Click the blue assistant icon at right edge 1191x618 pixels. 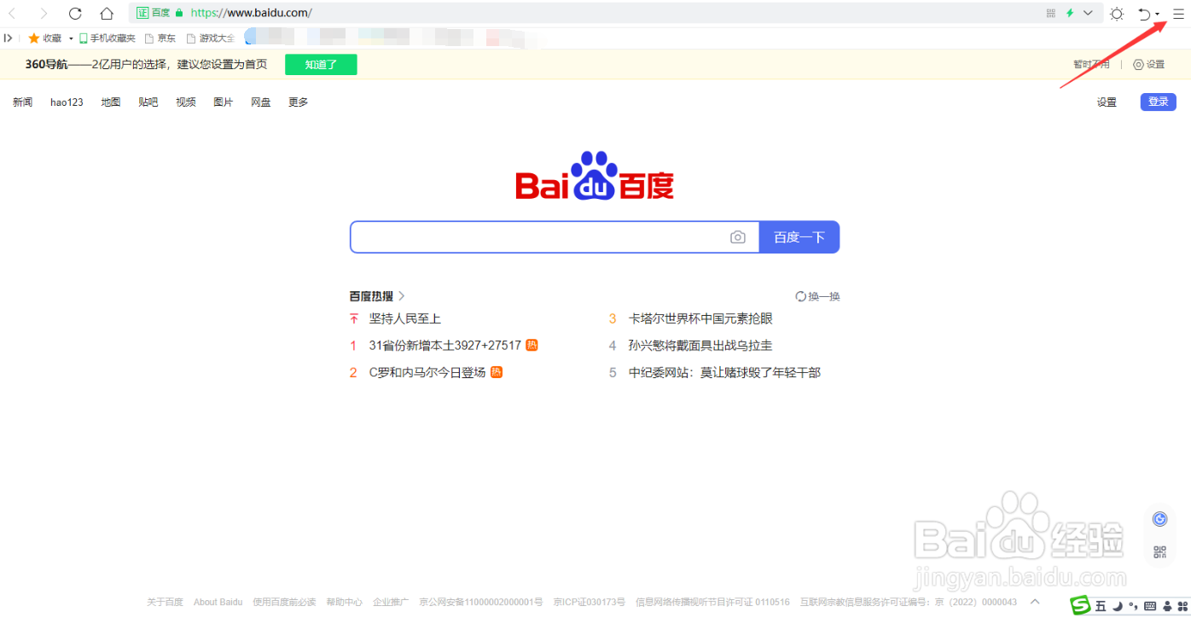(1159, 519)
